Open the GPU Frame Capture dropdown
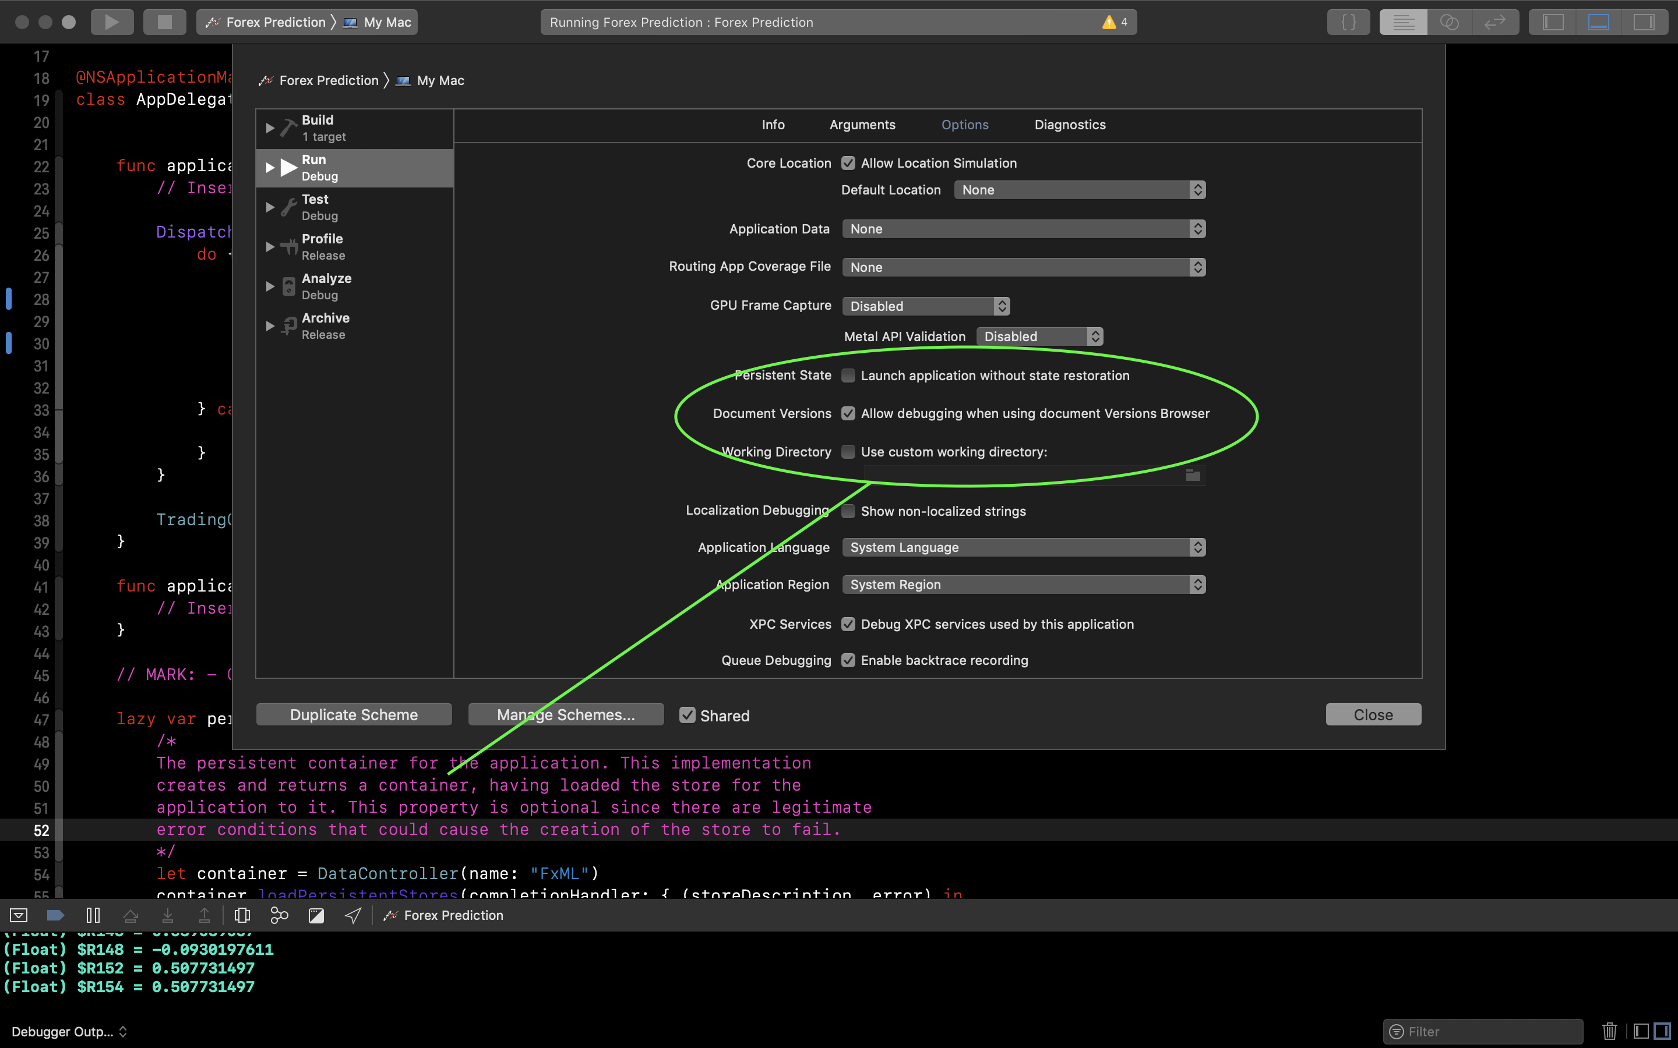The width and height of the screenshot is (1678, 1048). pos(926,306)
